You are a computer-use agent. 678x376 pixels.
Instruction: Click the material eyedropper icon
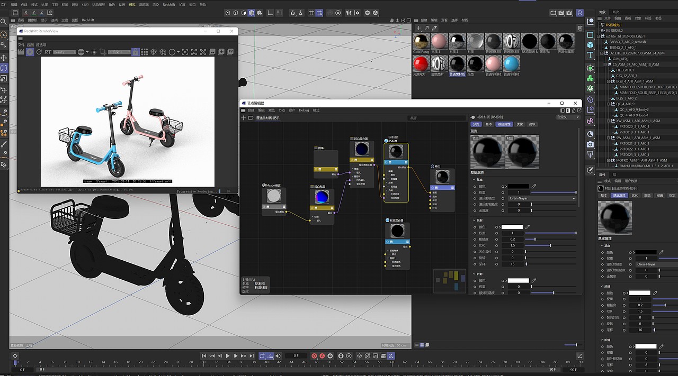coord(435,28)
